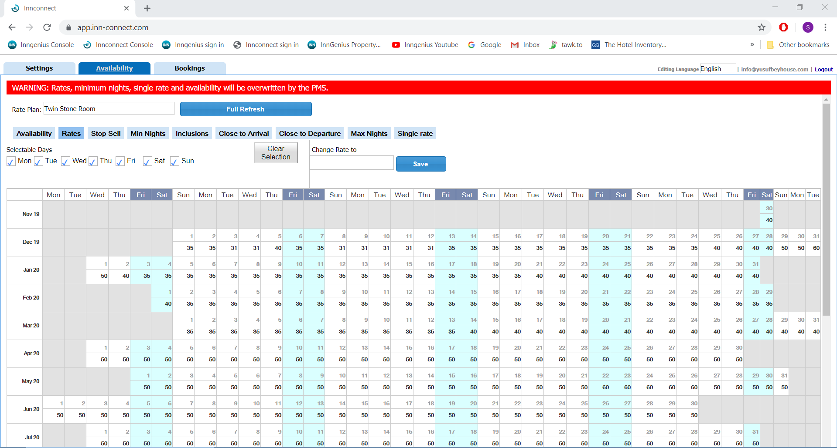The height and width of the screenshot is (448, 837).
Task: Toggle Tue selectable day checkbox
Action: pyautogui.click(x=38, y=162)
